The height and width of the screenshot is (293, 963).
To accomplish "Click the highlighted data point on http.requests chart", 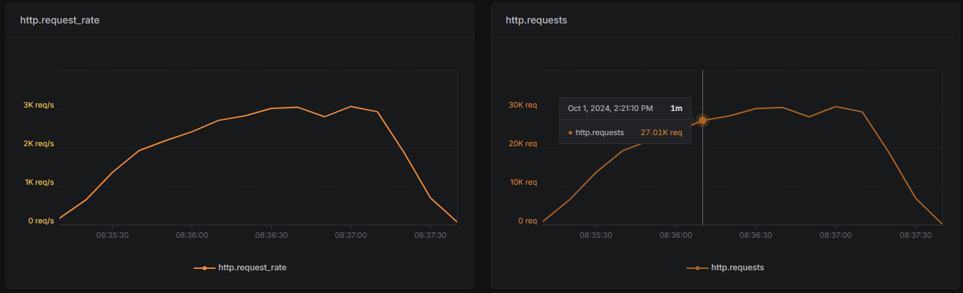I will point(703,121).
